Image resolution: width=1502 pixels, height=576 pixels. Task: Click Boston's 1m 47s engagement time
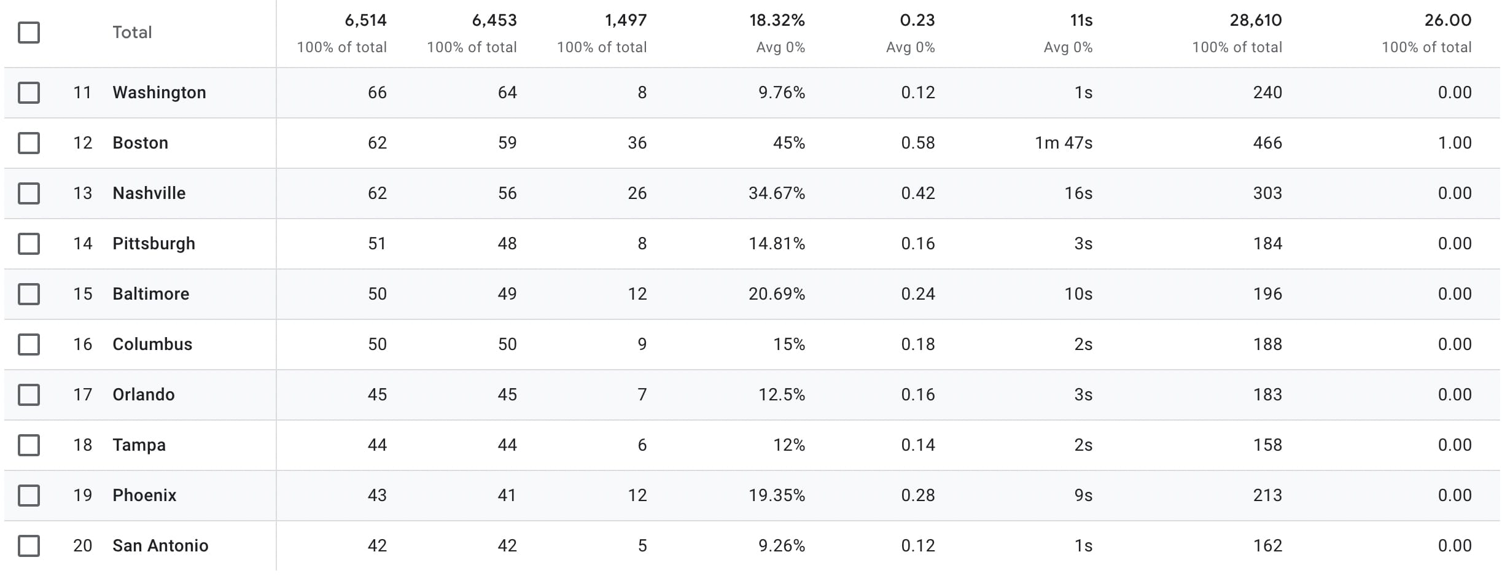click(1064, 143)
